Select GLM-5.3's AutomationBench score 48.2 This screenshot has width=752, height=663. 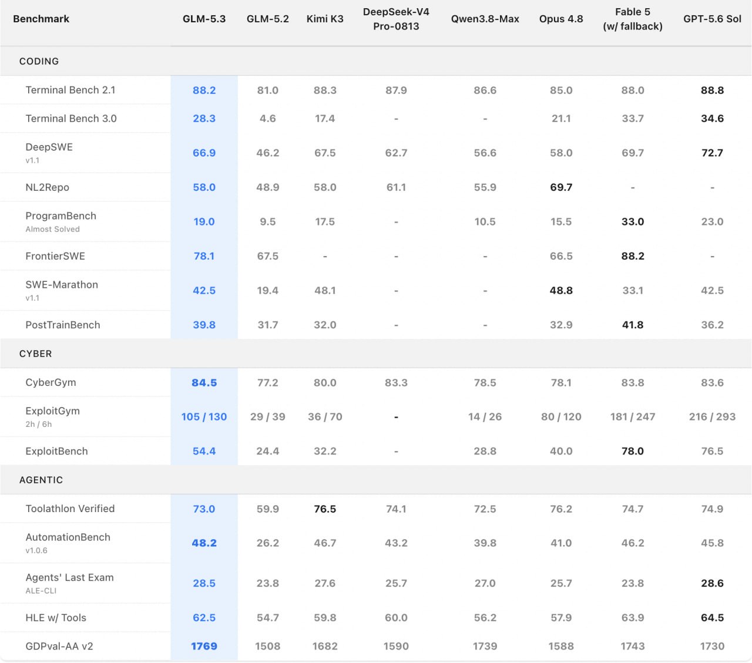coord(204,543)
